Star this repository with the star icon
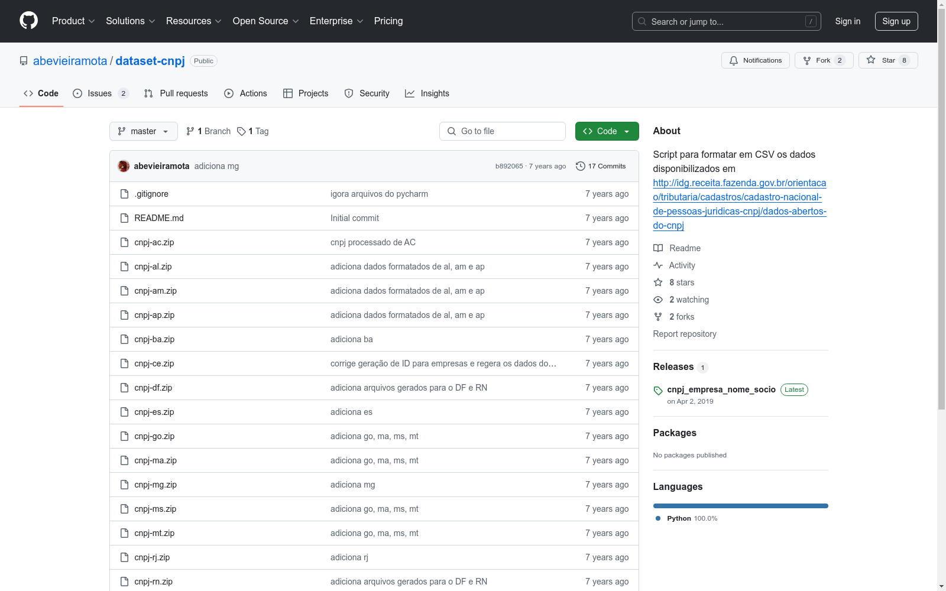 pyautogui.click(x=871, y=60)
